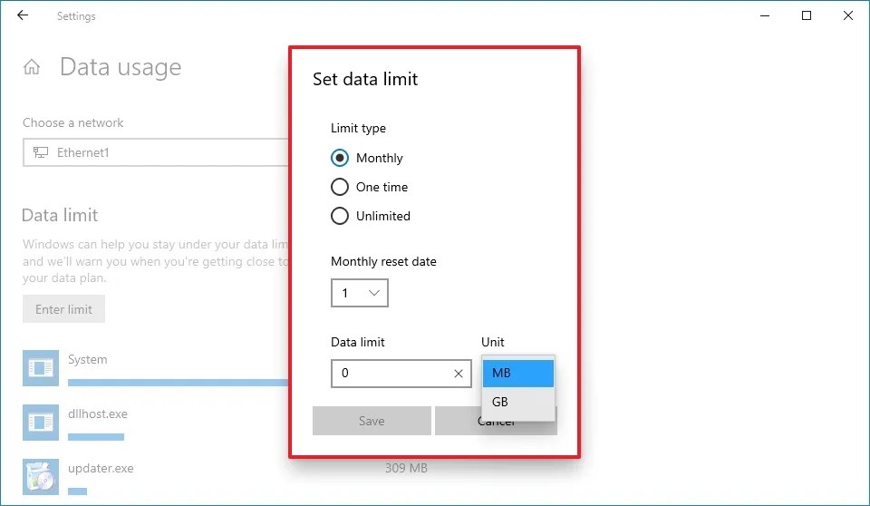The height and width of the screenshot is (506, 870).
Task: Choose GB from the Unit list
Action: (518, 402)
